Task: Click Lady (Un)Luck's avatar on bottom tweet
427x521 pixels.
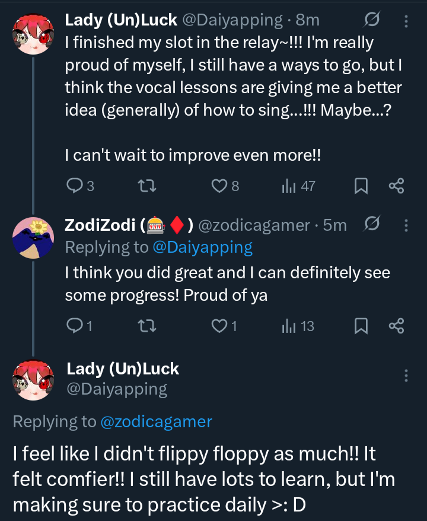Action: click(x=33, y=379)
